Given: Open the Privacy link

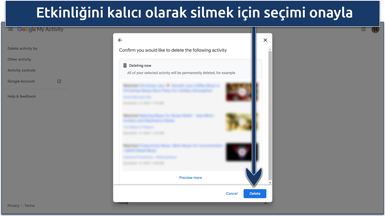Looking at the screenshot, I should click(13, 206).
